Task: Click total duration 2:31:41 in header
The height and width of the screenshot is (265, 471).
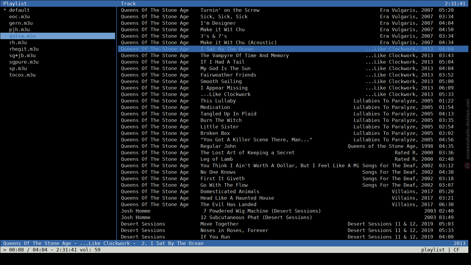Action: [455, 4]
